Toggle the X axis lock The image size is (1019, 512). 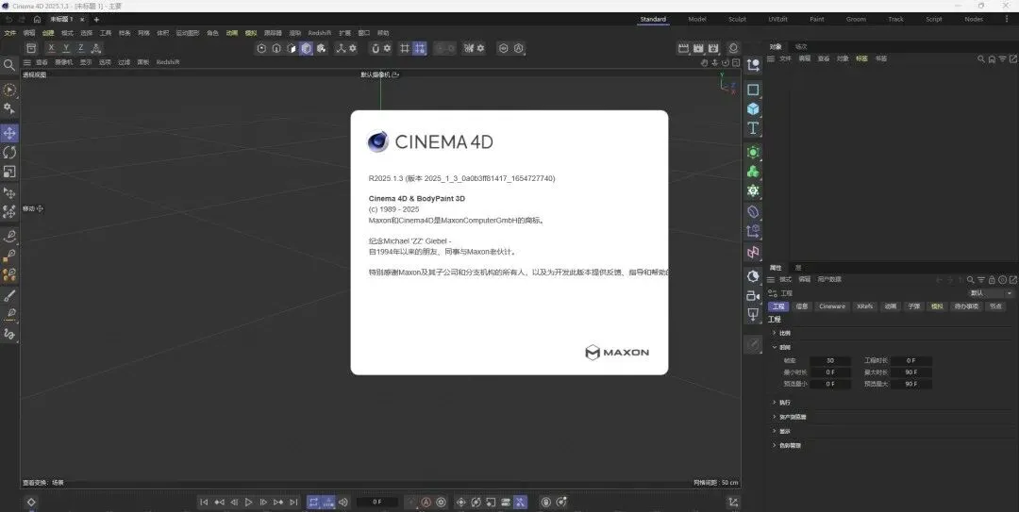pos(51,48)
